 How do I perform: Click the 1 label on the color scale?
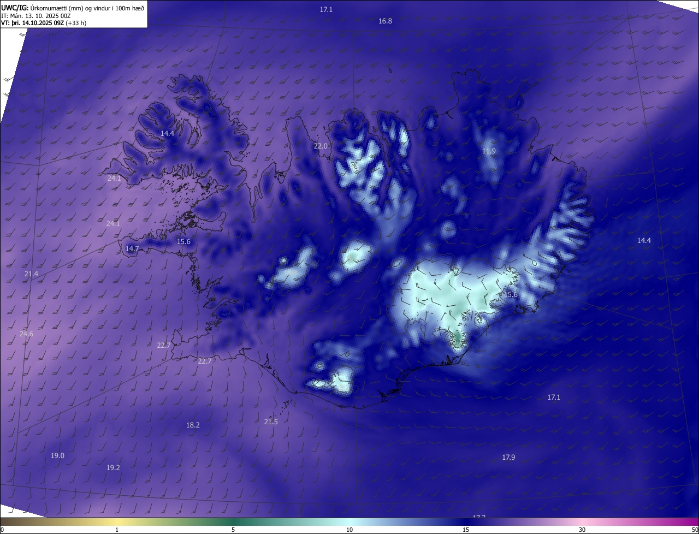[117, 530]
